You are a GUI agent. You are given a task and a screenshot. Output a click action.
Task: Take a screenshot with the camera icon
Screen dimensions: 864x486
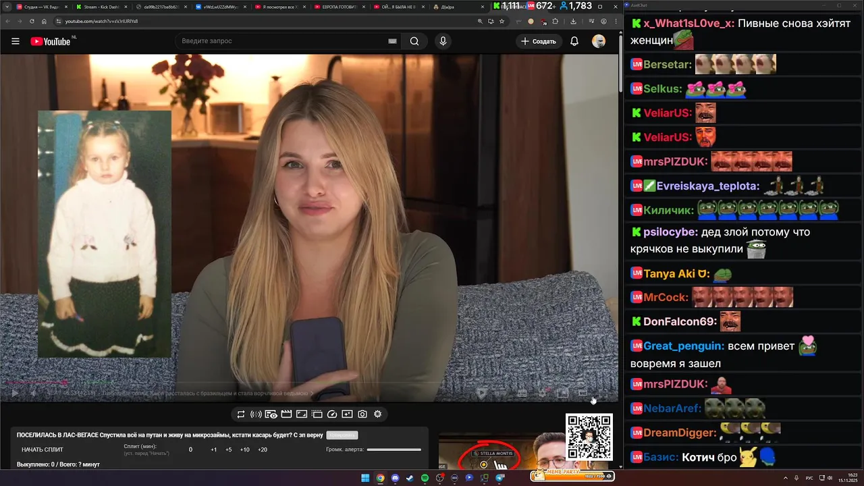pyautogui.click(x=362, y=414)
